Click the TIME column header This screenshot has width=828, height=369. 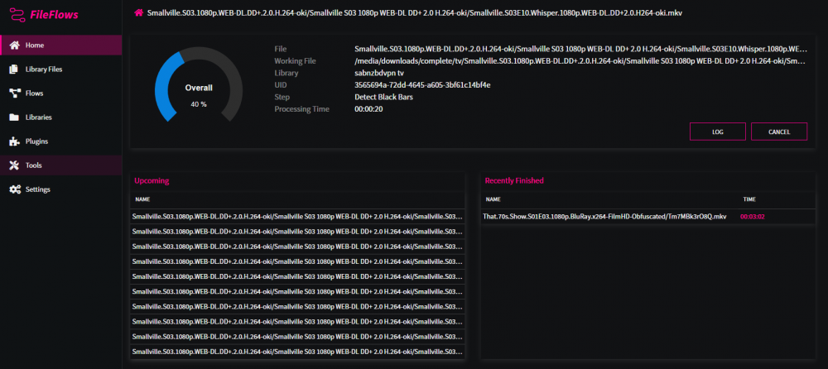click(749, 199)
